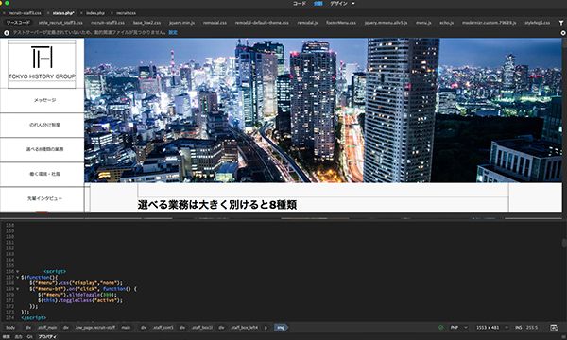Collapse the script block at line 166
Image resolution: width=567 pixels, height=340 pixels.
tap(17, 271)
